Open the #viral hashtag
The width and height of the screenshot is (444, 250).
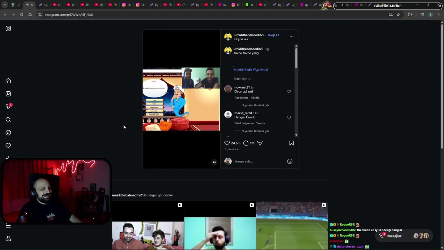[264, 70]
